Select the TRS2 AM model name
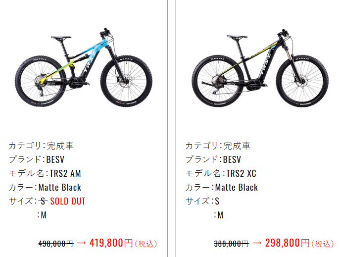342x257 pixels. tap(65, 173)
